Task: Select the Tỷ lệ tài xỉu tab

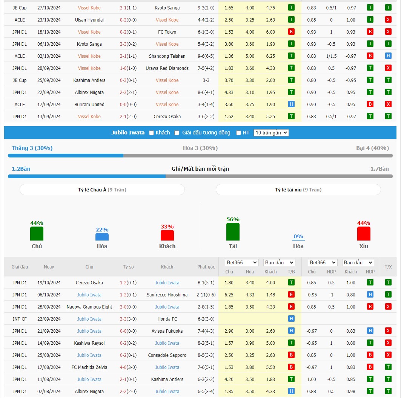Action: pos(298,190)
